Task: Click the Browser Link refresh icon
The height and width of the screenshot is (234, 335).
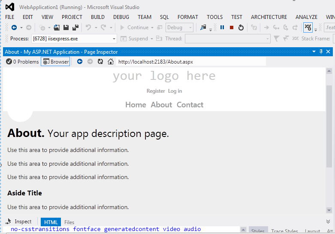Action: (254, 27)
